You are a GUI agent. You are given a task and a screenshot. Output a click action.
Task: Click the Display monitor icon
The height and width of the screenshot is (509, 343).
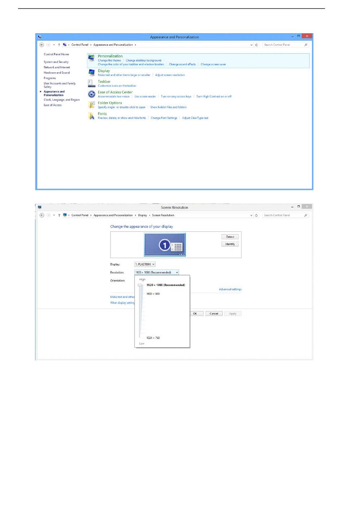click(91, 73)
